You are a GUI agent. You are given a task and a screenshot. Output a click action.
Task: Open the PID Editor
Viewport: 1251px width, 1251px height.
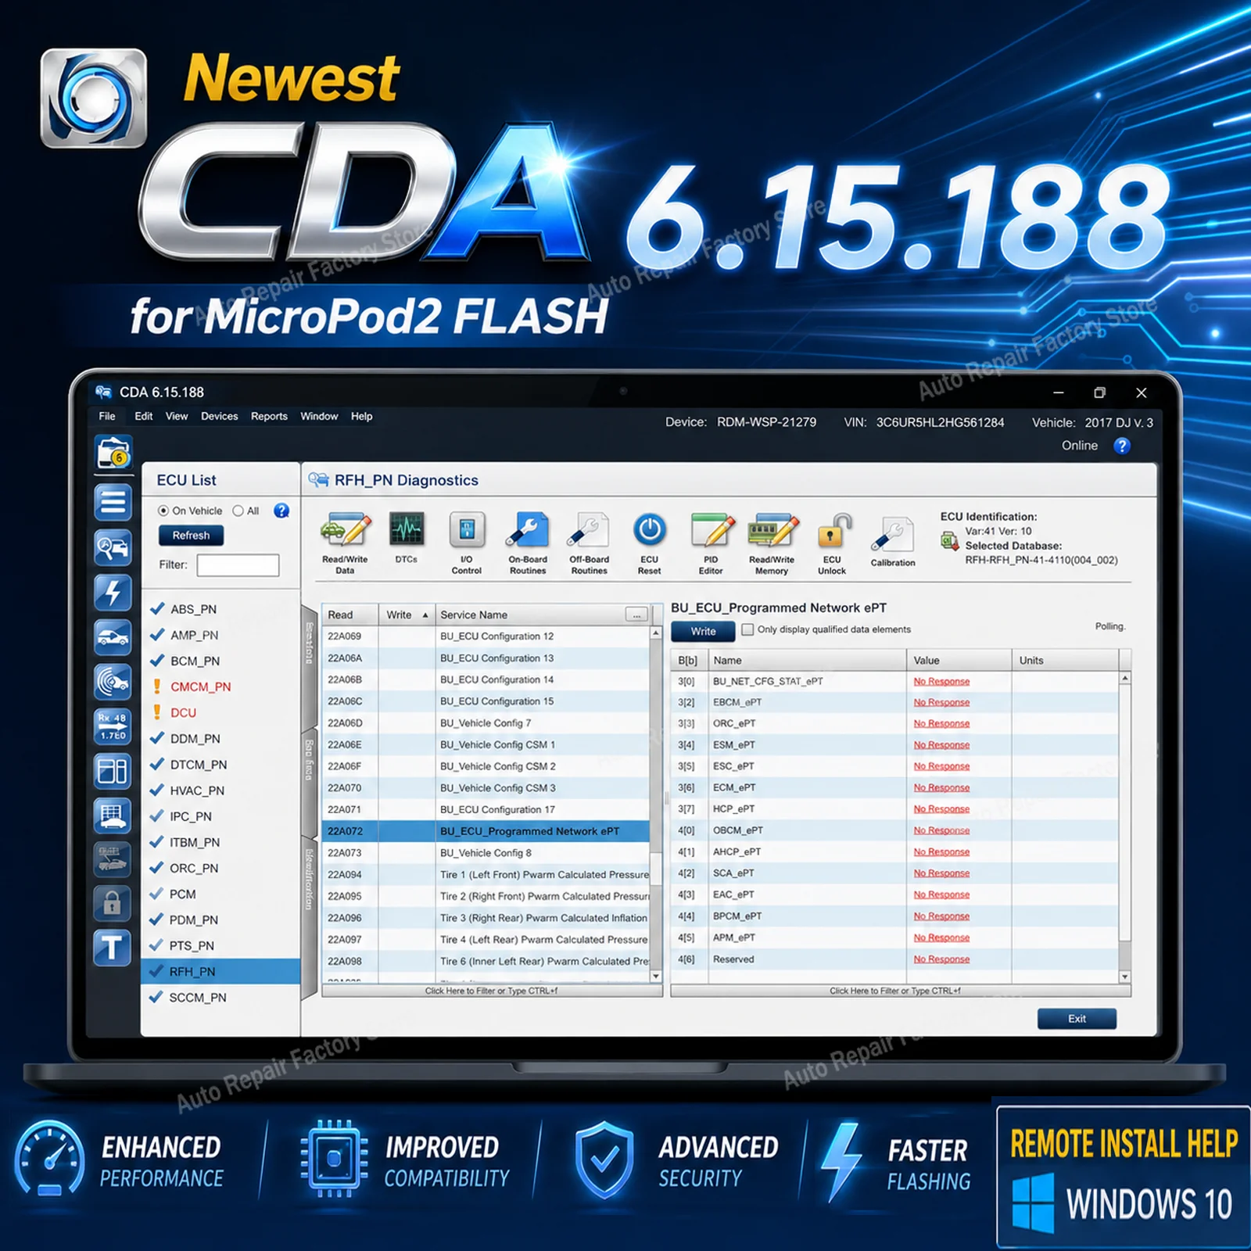[711, 543]
